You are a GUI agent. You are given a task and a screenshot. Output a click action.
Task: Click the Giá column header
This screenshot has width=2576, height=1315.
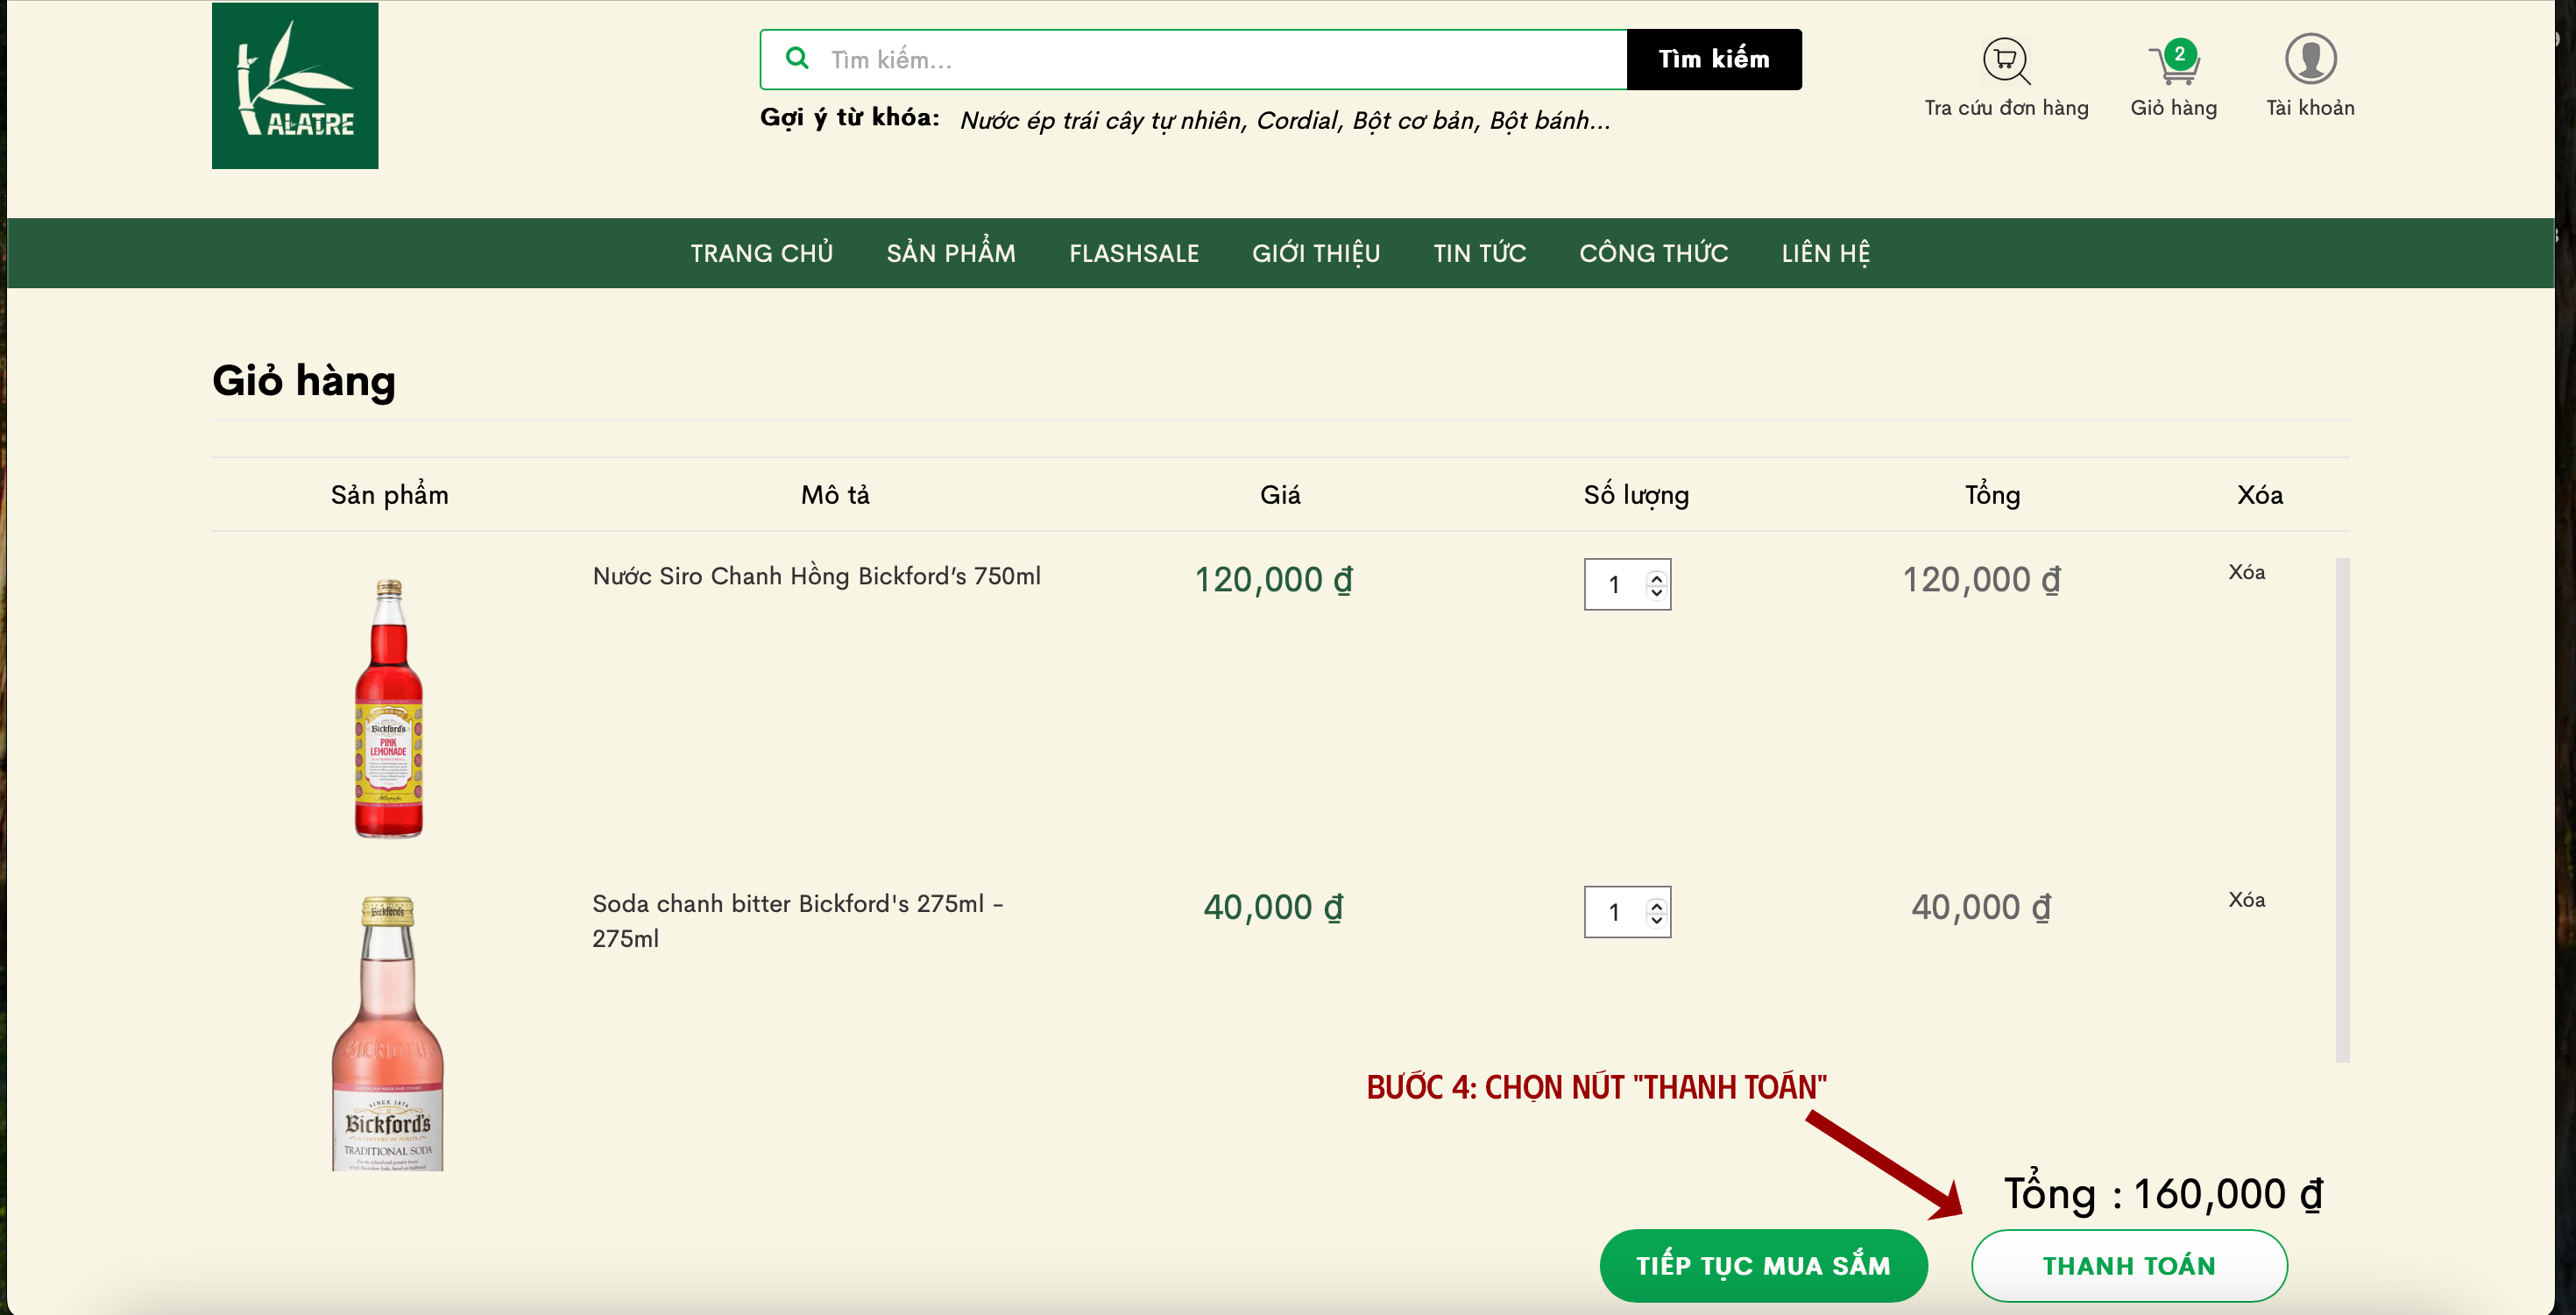(1280, 495)
